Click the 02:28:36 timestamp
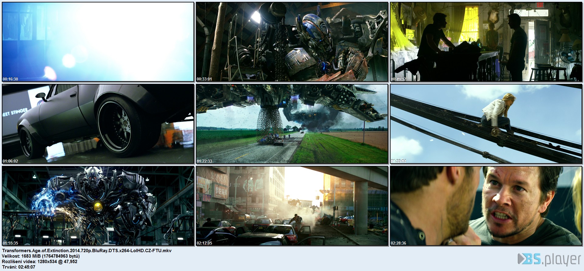Screen dimensions: 584x271 398,243
